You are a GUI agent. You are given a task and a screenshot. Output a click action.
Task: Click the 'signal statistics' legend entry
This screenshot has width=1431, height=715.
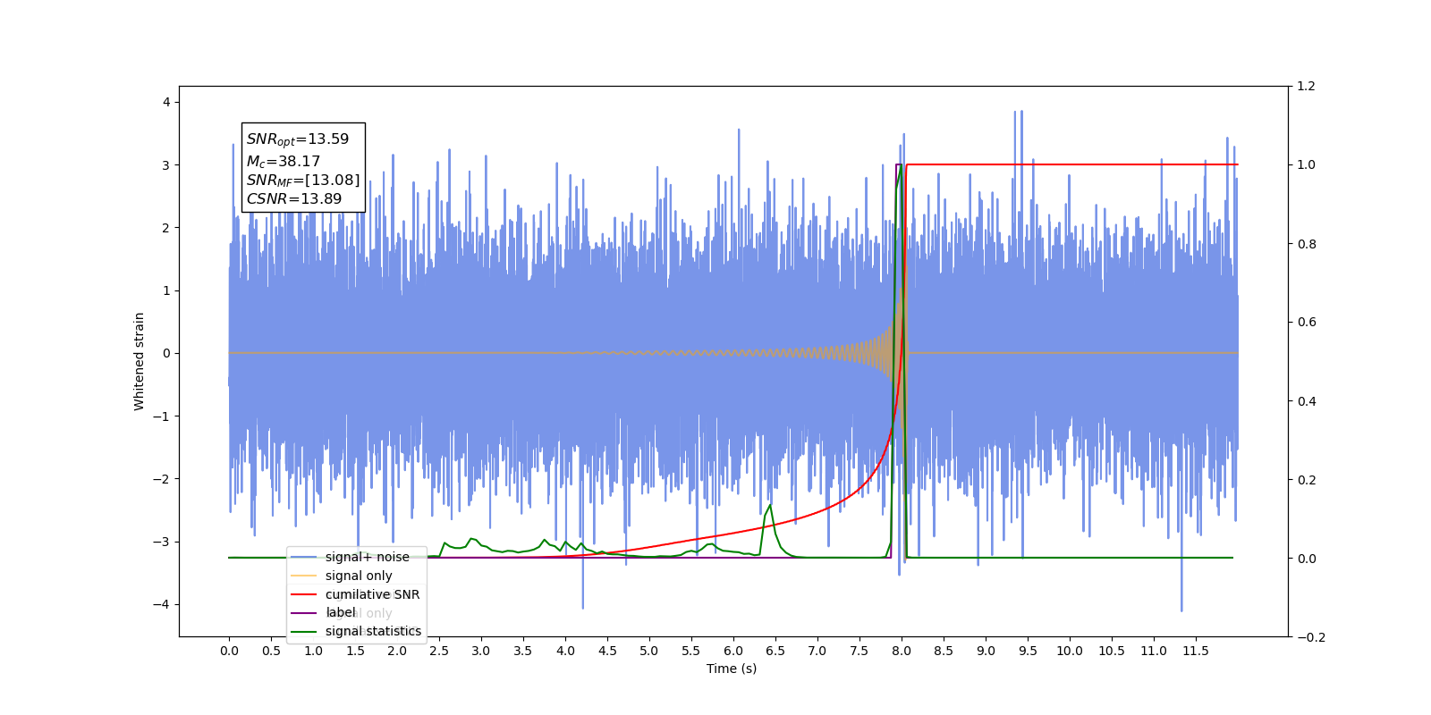(x=373, y=631)
